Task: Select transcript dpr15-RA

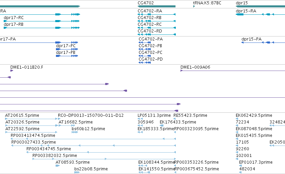Action: tap(246, 11)
